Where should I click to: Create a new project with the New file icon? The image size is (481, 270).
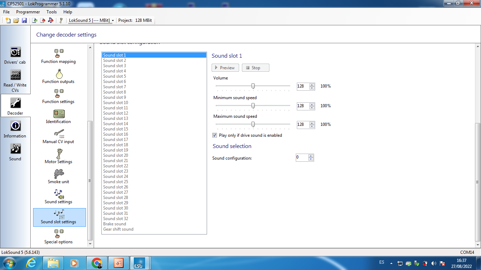[x=8, y=20]
